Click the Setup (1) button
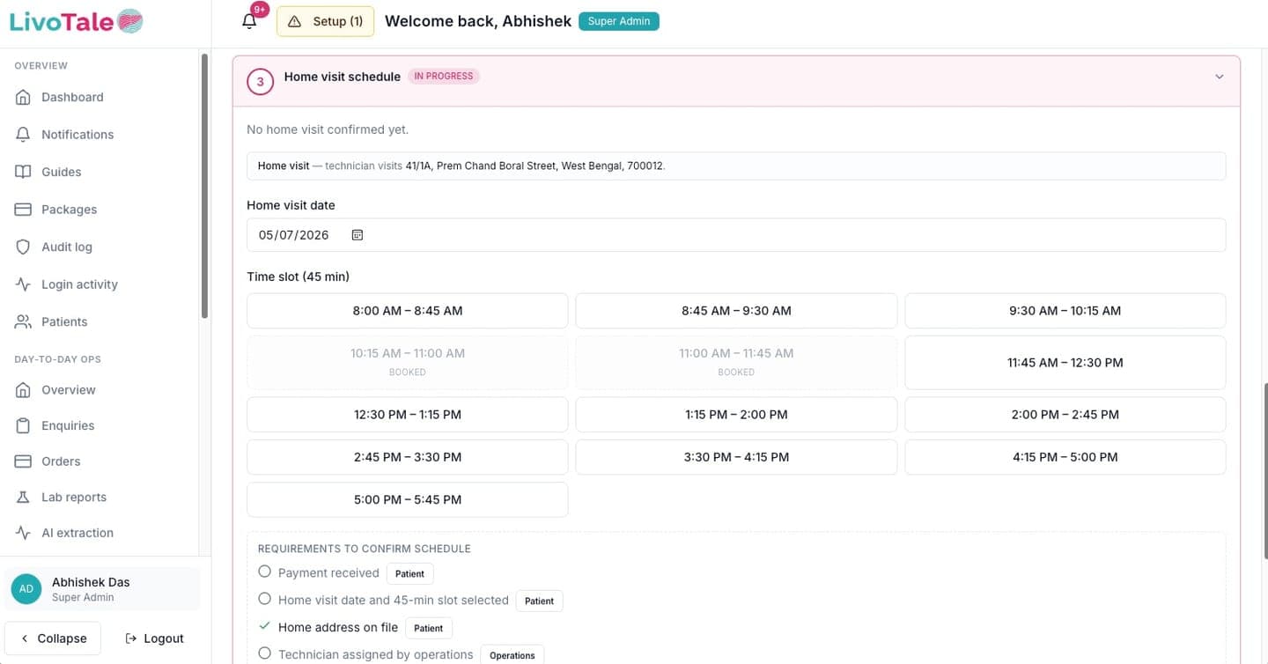The image size is (1268, 664). coord(325,21)
